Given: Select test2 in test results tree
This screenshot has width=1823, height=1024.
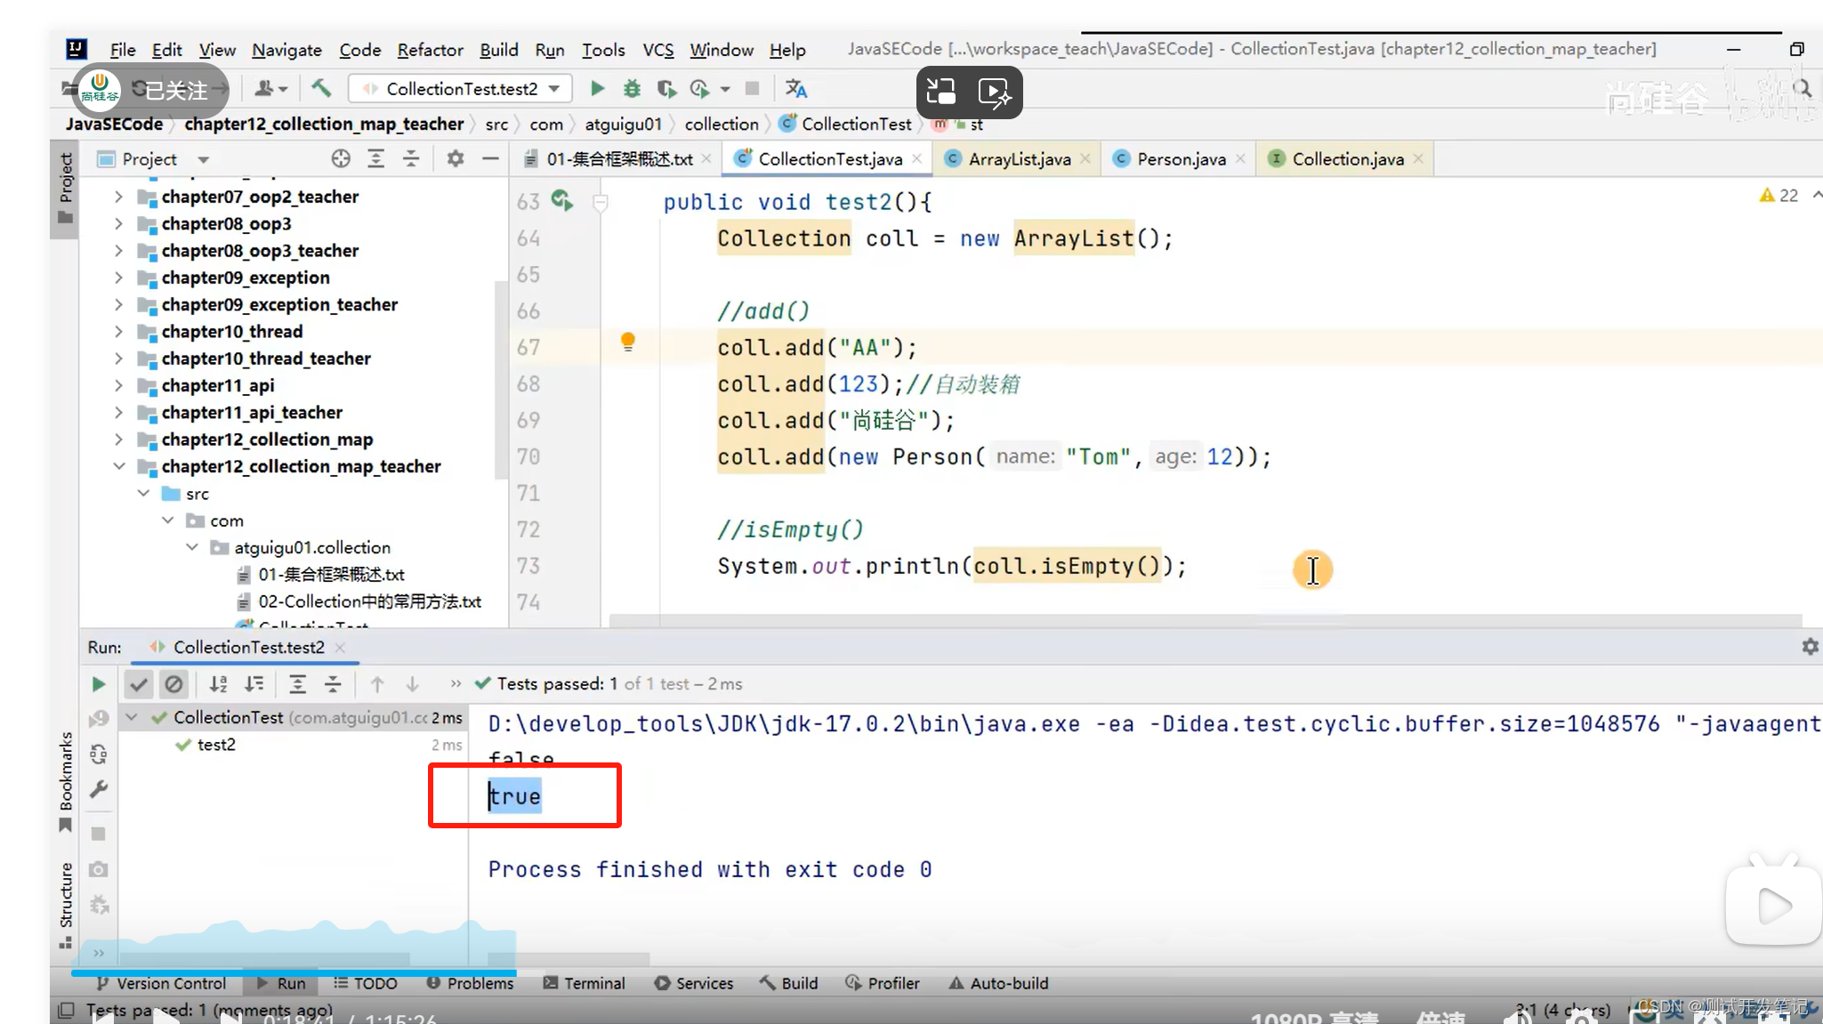Looking at the screenshot, I should click(x=216, y=745).
